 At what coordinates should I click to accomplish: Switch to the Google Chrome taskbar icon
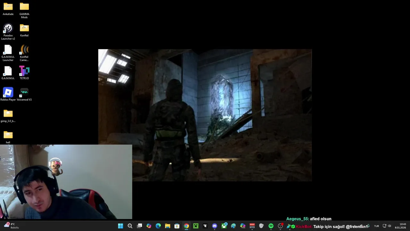pyautogui.click(x=186, y=226)
